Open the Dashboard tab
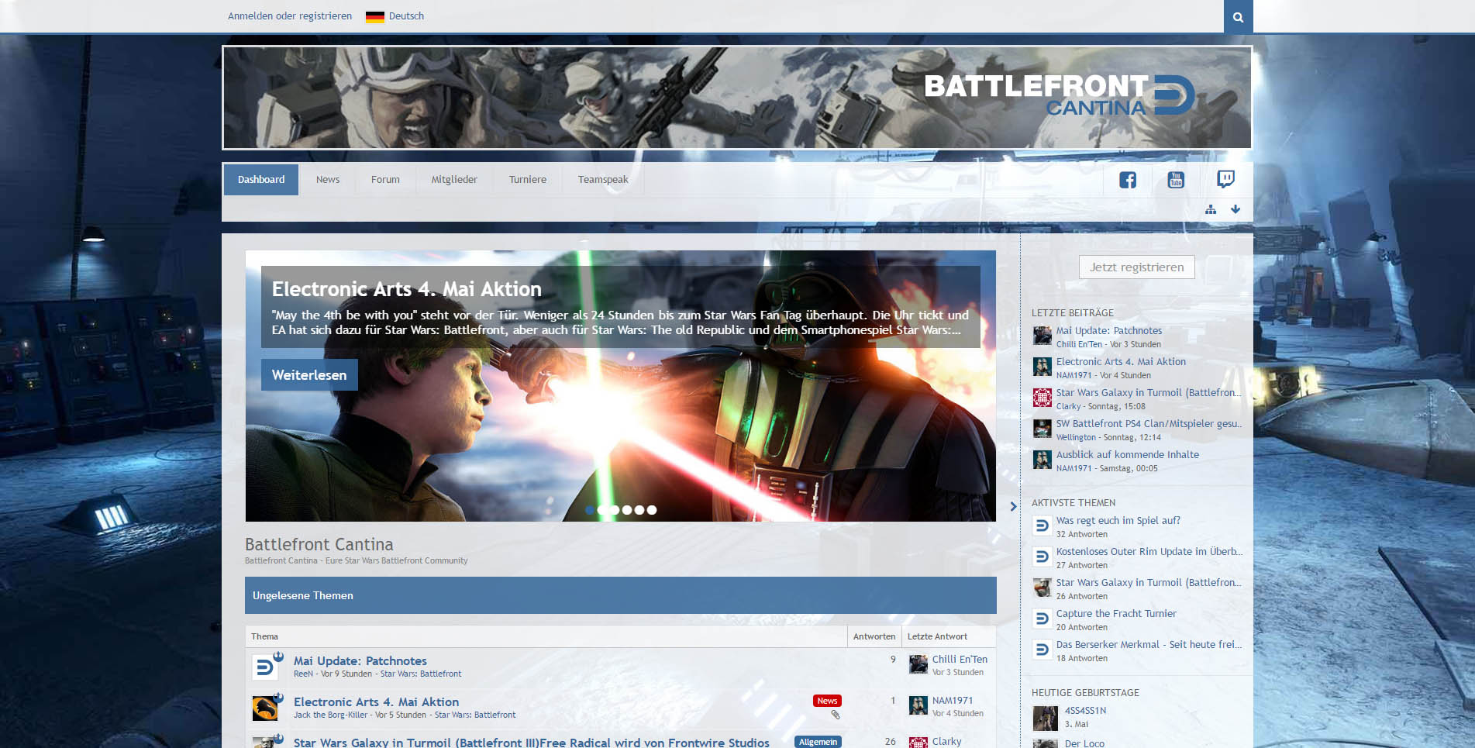Viewport: 1475px width, 748px height. [261, 180]
